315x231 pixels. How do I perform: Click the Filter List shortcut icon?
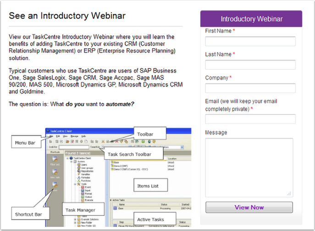55,160
